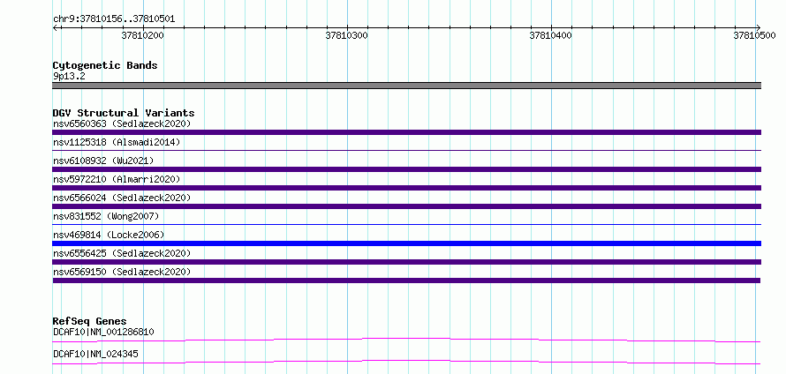Click the purple bar under nsv6569150
This screenshot has width=786, height=374.
tap(406, 280)
